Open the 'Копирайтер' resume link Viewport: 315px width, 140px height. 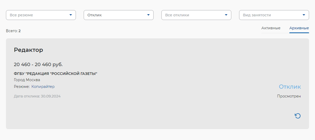pyautogui.click(x=43, y=86)
